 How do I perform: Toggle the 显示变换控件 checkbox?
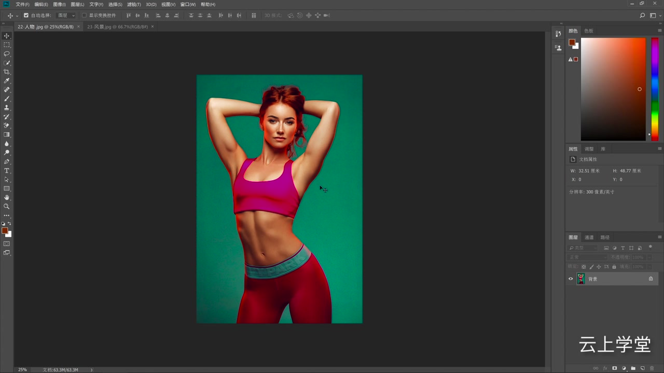pyautogui.click(x=84, y=16)
